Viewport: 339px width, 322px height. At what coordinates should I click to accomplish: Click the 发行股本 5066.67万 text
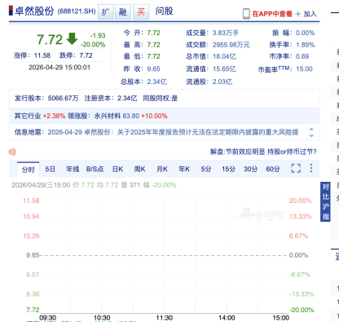[46, 99]
